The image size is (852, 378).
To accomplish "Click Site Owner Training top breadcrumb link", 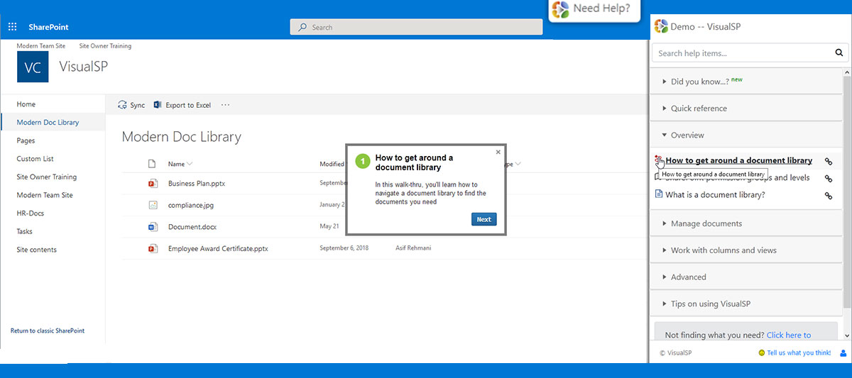I will [105, 46].
